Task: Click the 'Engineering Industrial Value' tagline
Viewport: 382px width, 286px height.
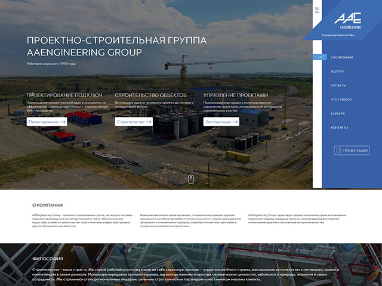Action: click(338, 35)
